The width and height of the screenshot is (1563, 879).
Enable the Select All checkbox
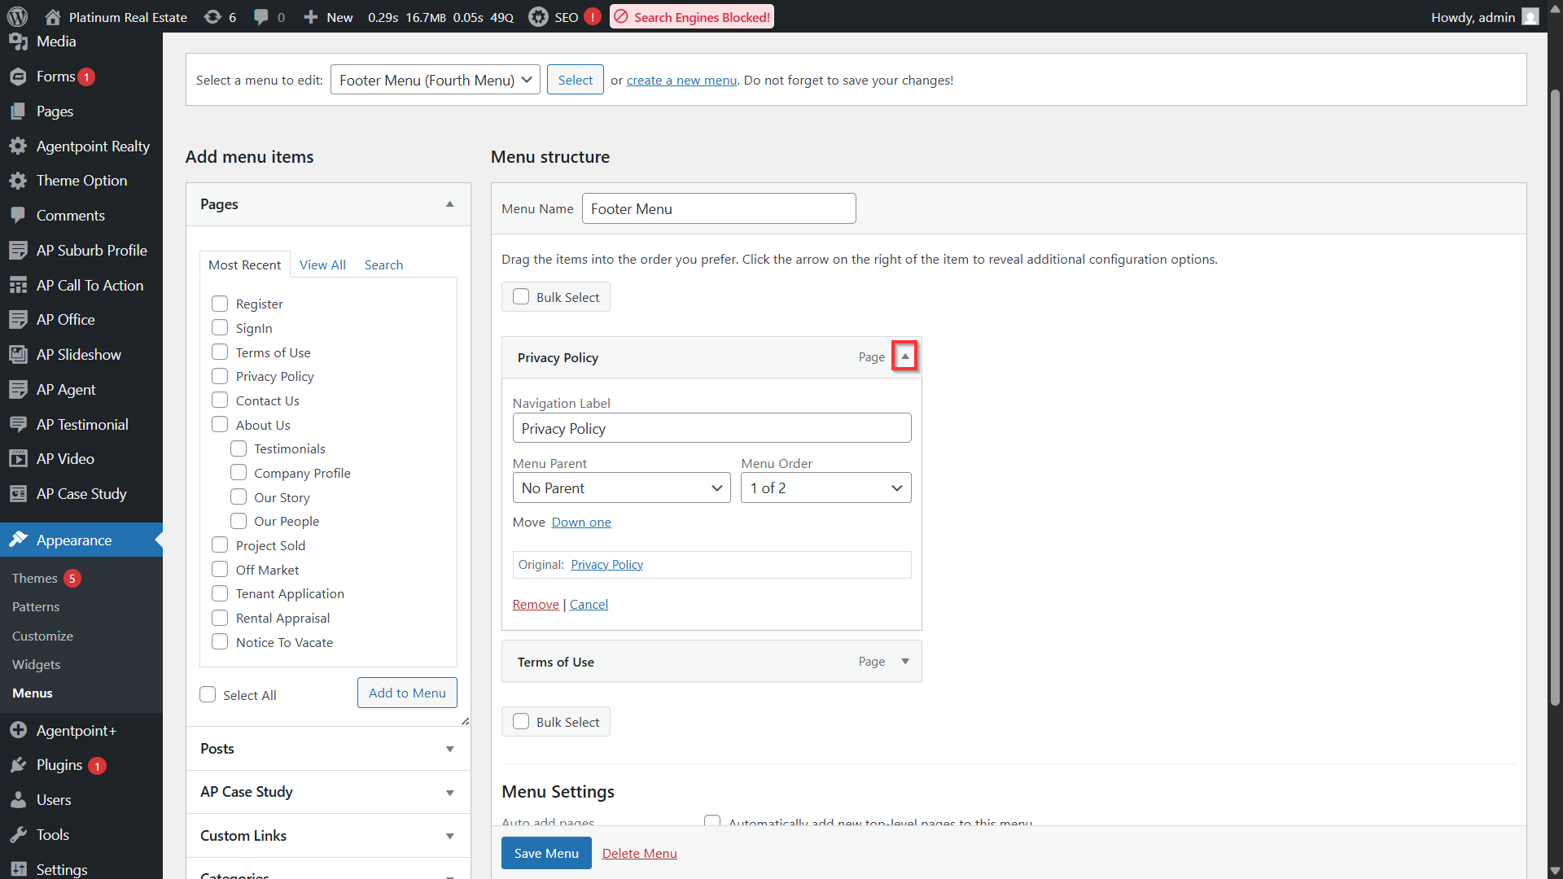tap(208, 694)
